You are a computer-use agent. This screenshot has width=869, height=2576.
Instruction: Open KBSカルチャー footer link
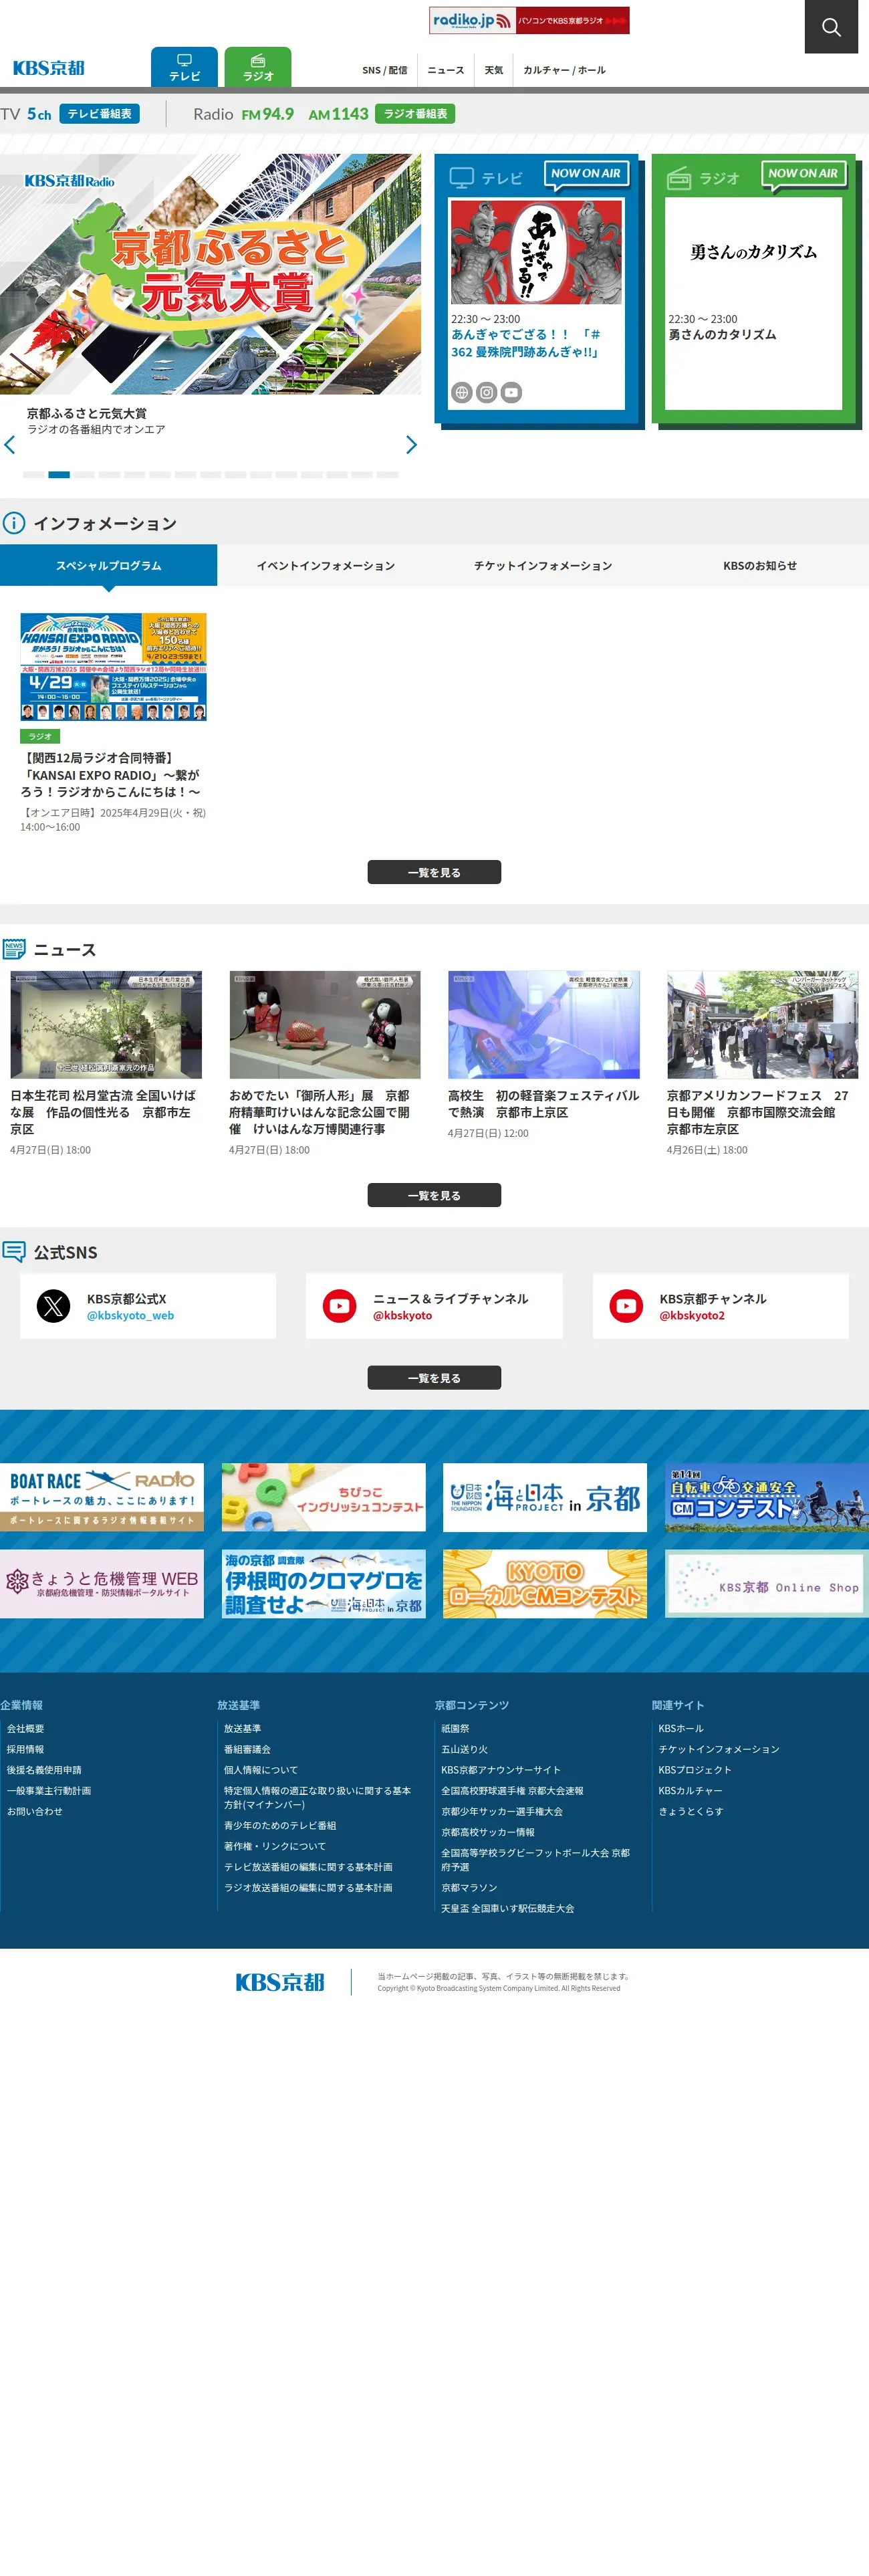[x=690, y=1790]
